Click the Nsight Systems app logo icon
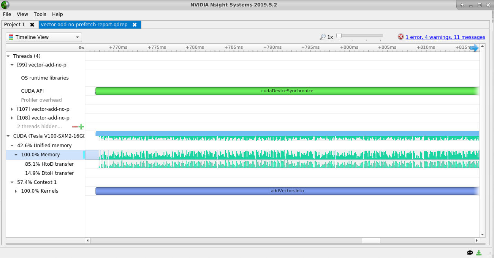Viewport: 494px width, 258px height. point(5,5)
